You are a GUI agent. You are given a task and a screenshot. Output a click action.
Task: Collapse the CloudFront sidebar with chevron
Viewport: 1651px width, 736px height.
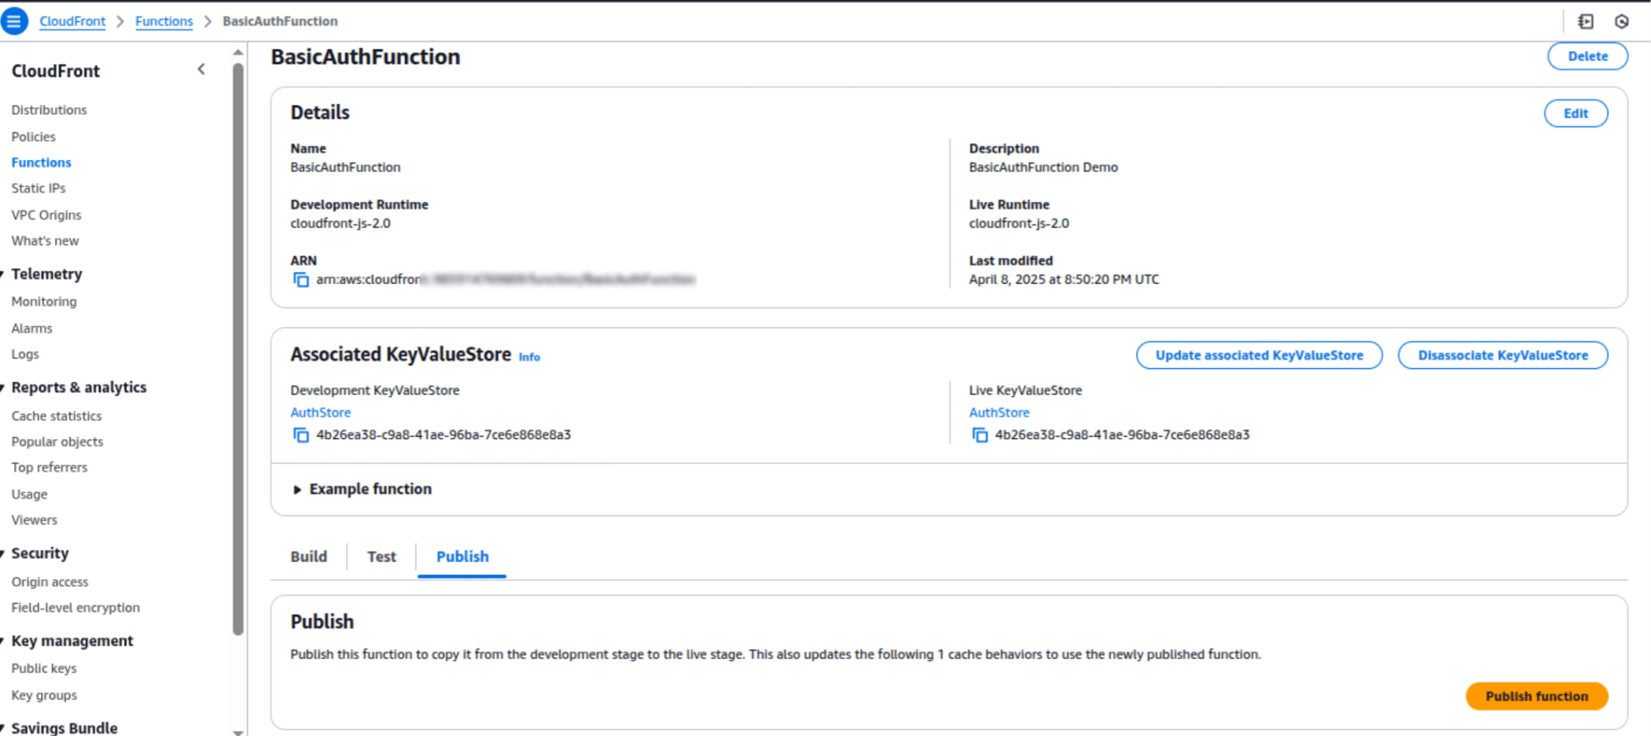click(x=201, y=70)
